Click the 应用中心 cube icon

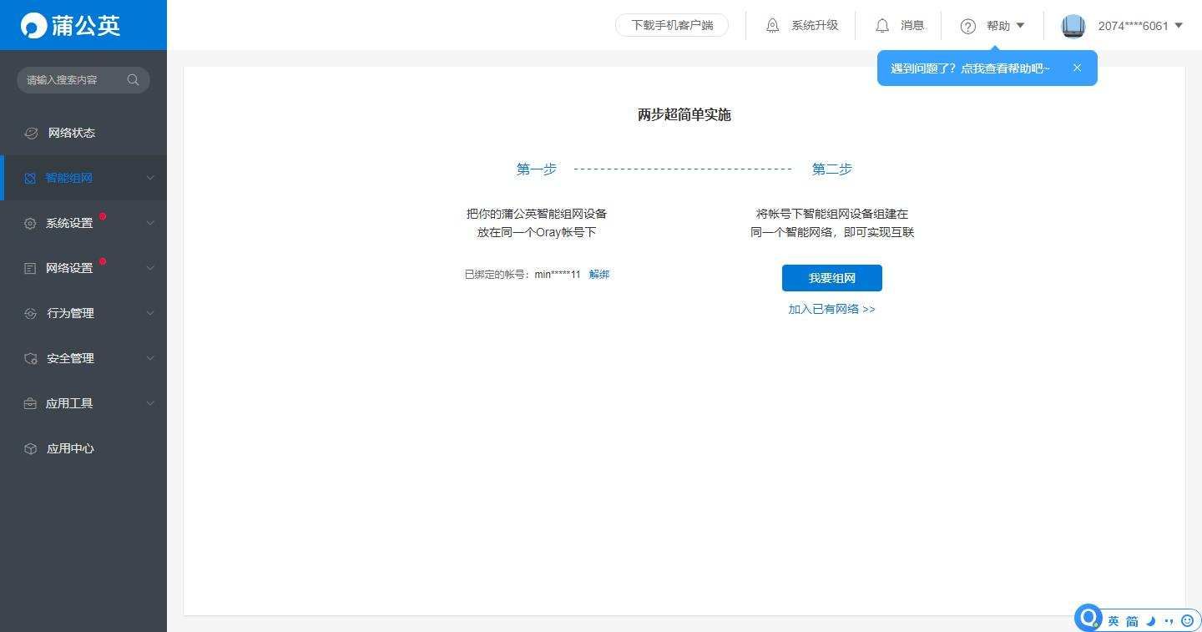(x=31, y=448)
